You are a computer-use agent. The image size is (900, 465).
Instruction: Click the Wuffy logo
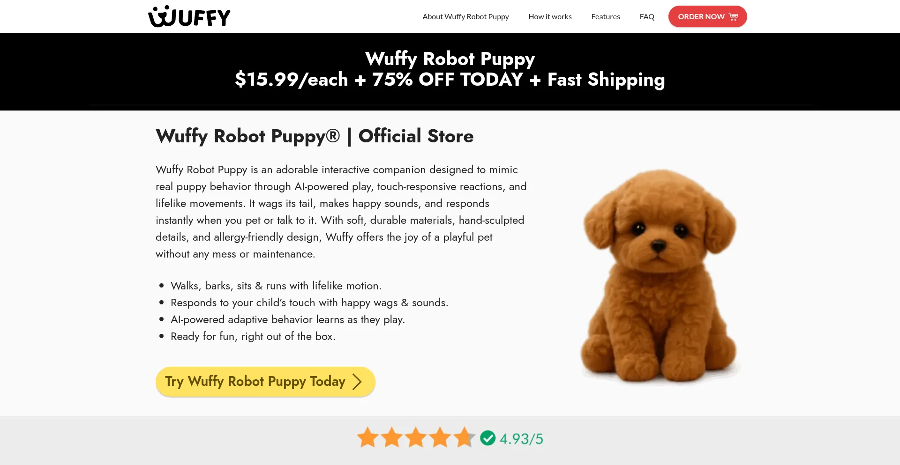(x=188, y=16)
